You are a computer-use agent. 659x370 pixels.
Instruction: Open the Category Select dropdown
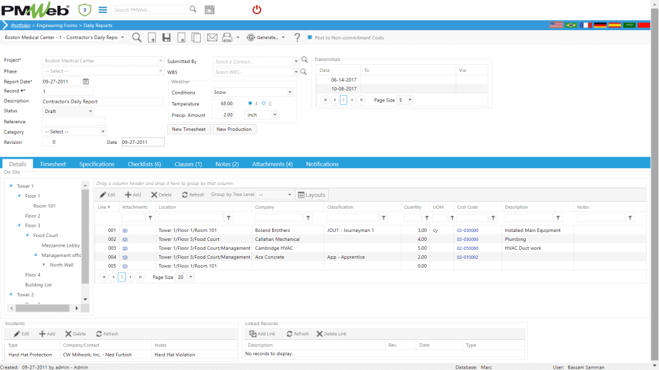pyautogui.click(x=102, y=132)
